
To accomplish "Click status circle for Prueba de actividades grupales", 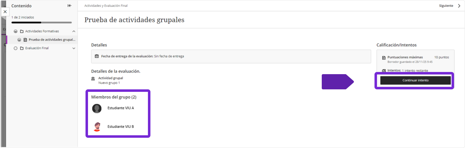I will tap(19, 40).
